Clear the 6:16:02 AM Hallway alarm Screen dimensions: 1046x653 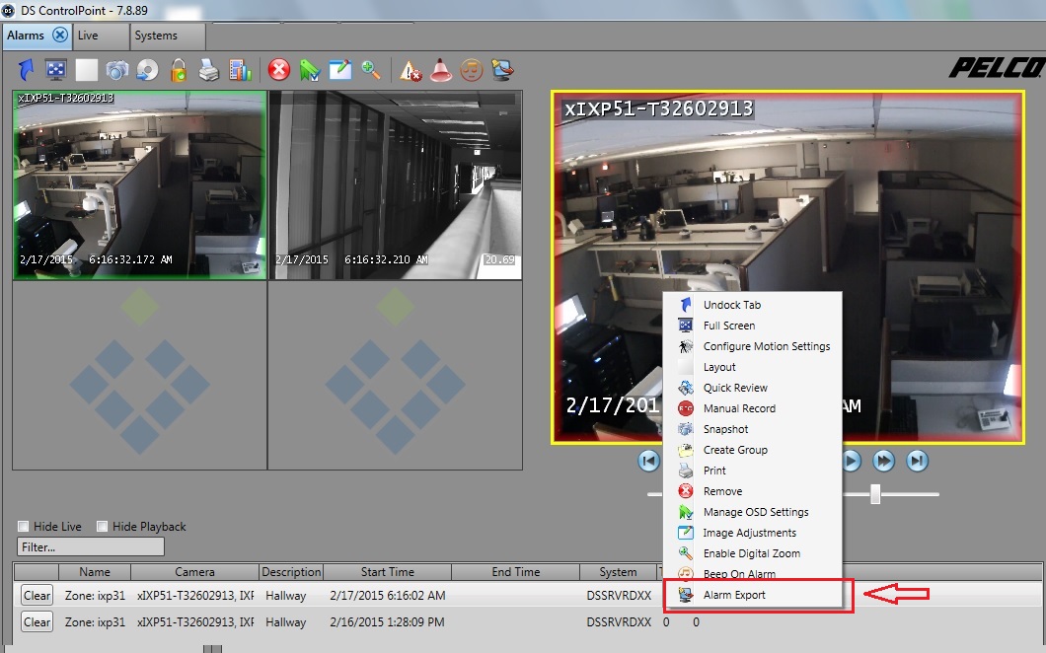tap(36, 595)
